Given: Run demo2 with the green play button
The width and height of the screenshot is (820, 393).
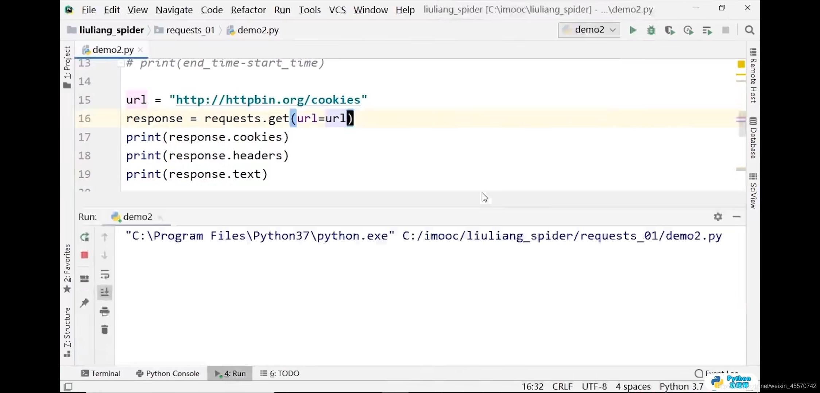Looking at the screenshot, I should coord(633,30).
